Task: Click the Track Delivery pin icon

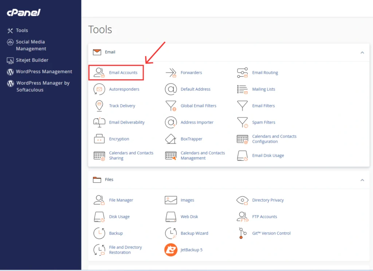Action: click(99, 106)
